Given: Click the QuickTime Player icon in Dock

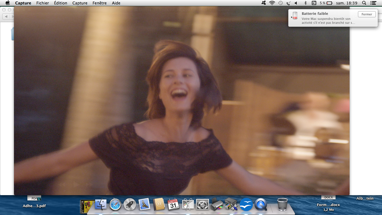Looking at the screenshot, I should [261, 205].
